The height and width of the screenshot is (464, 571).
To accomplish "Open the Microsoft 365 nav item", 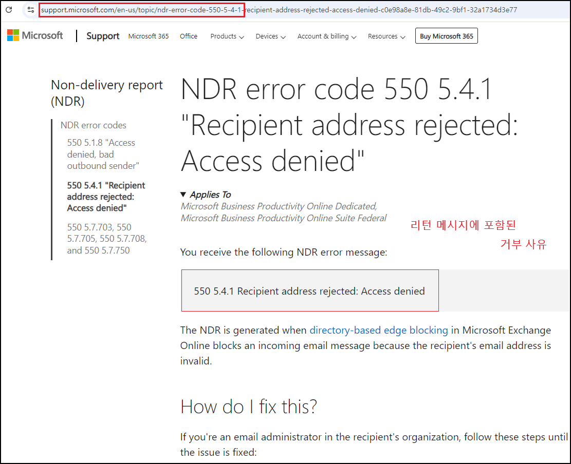I will click(149, 36).
